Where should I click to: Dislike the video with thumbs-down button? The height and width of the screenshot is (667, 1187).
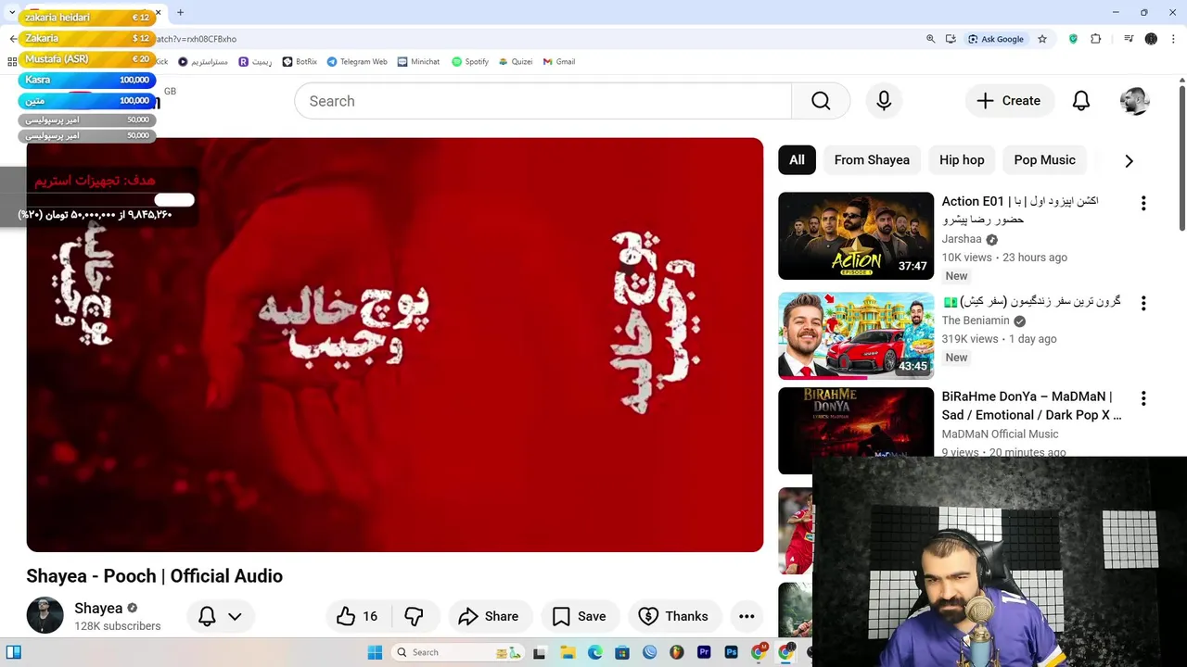coord(414,616)
